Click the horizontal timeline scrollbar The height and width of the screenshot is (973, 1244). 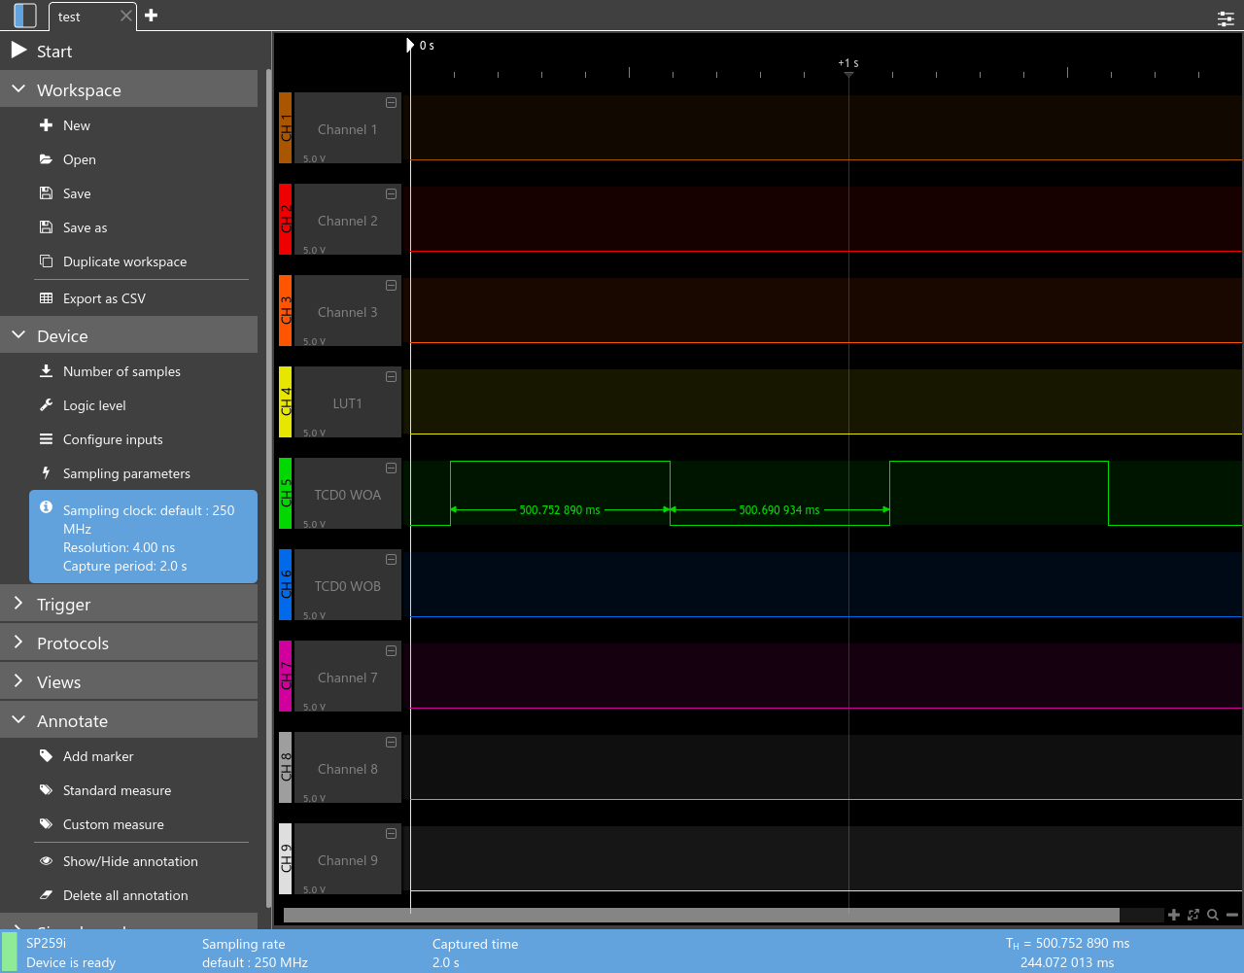[x=701, y=915]
